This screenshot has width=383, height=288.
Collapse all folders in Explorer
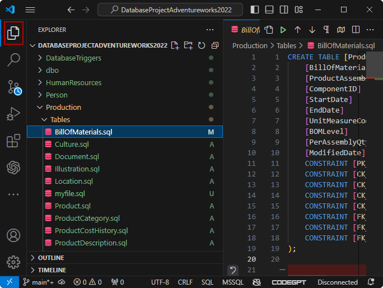pos(215,45)
